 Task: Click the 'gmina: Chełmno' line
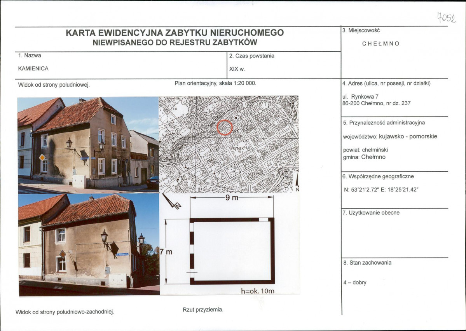coord(364,157)
